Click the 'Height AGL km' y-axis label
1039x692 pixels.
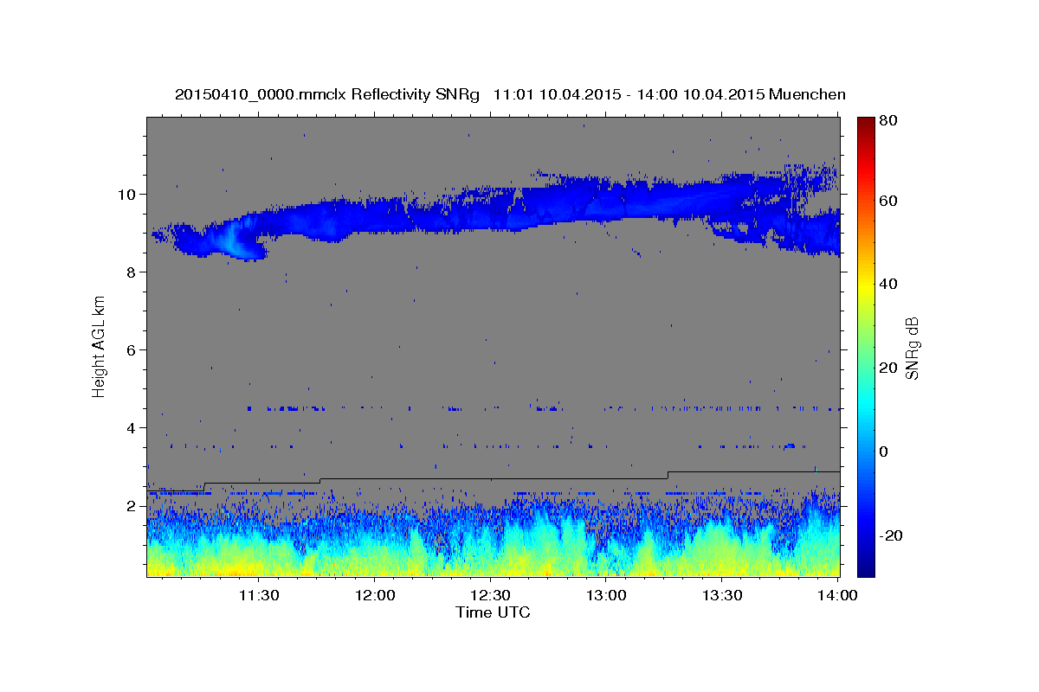coord(99,348)
